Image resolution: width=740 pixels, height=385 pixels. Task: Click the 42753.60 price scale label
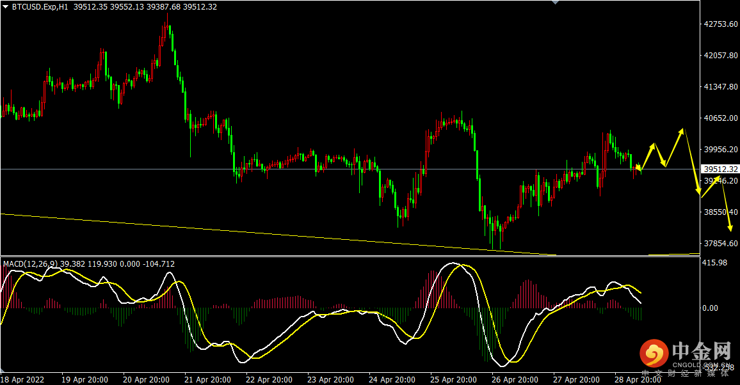pos(721,24)
